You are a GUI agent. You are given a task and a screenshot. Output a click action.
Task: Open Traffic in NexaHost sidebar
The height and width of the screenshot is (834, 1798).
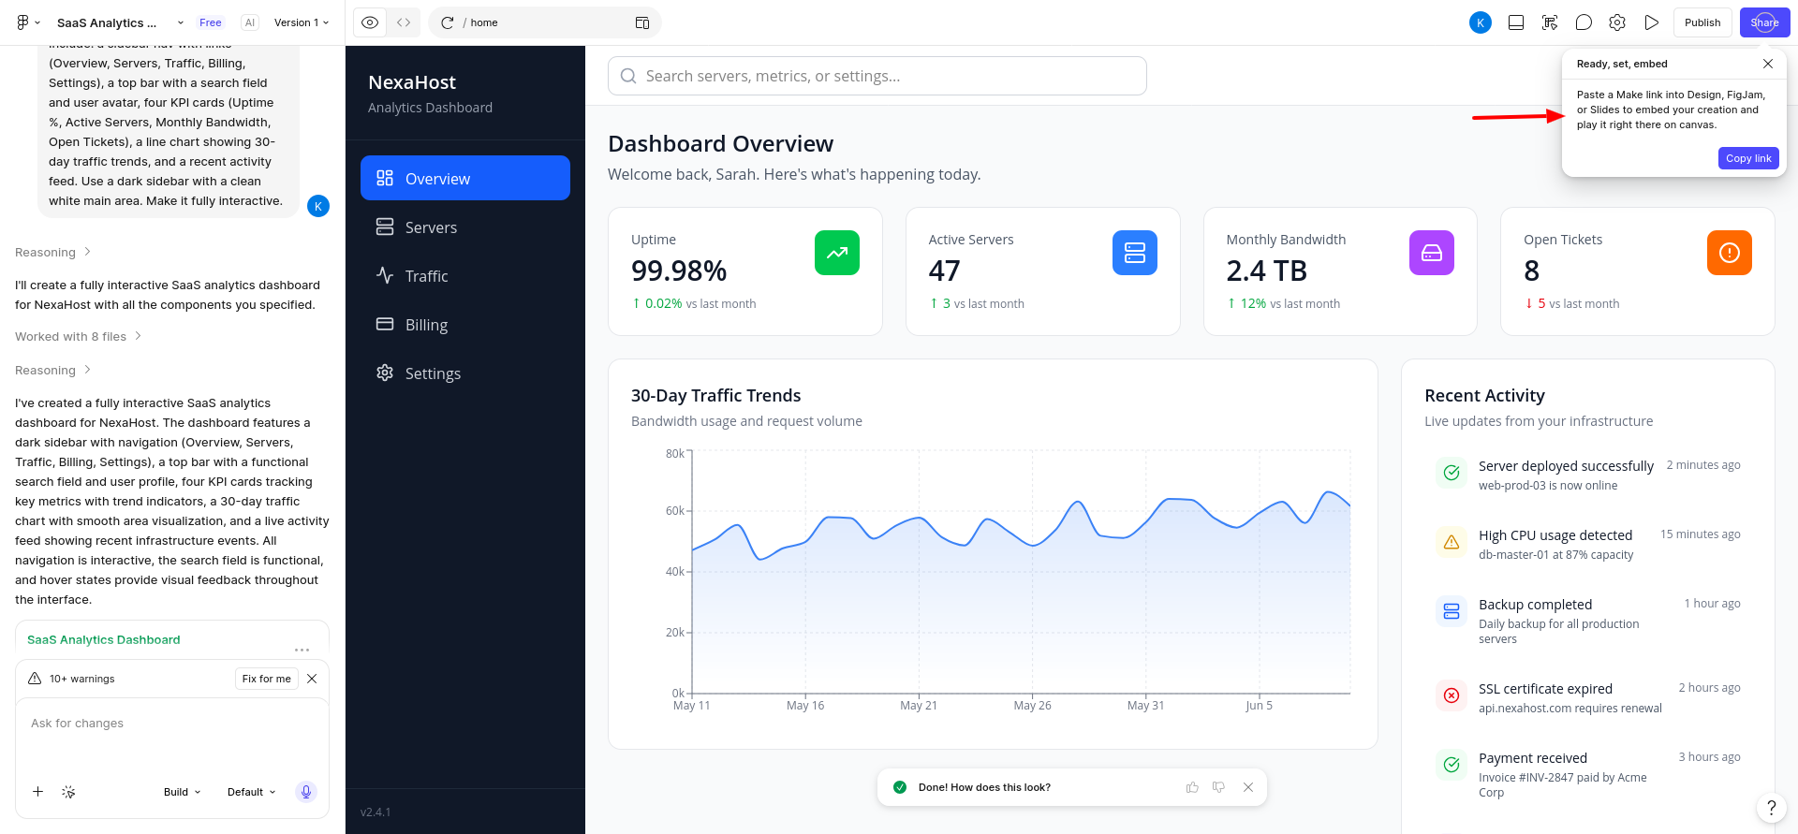(x=465, y=275)
